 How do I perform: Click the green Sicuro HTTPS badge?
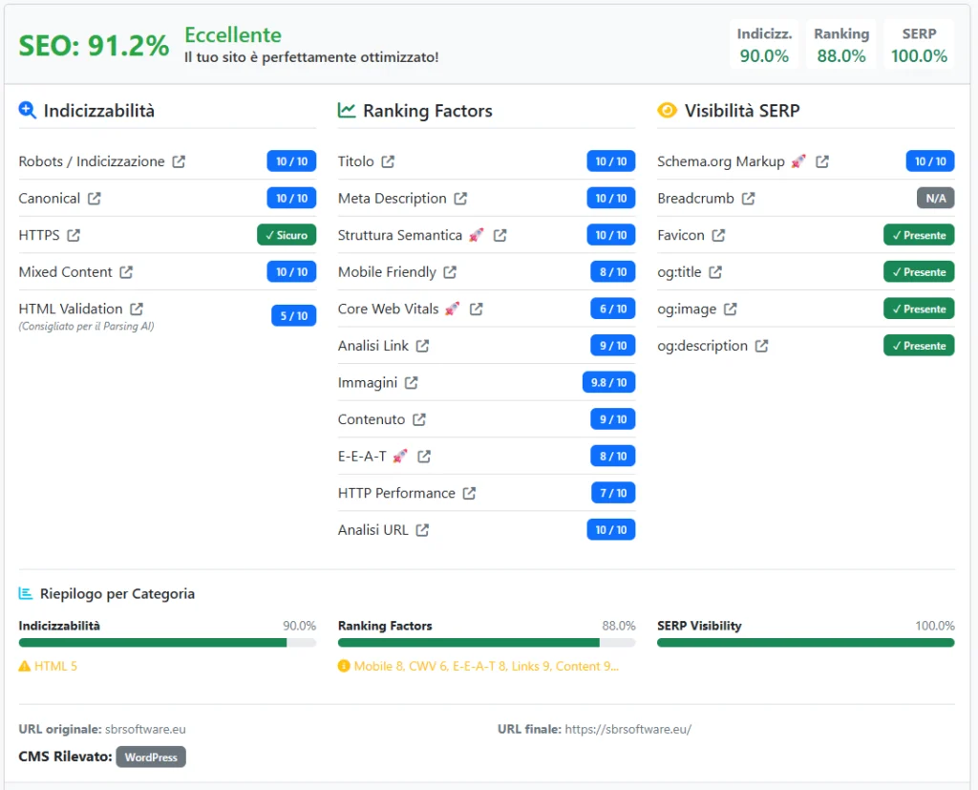(x=287, y=235)
